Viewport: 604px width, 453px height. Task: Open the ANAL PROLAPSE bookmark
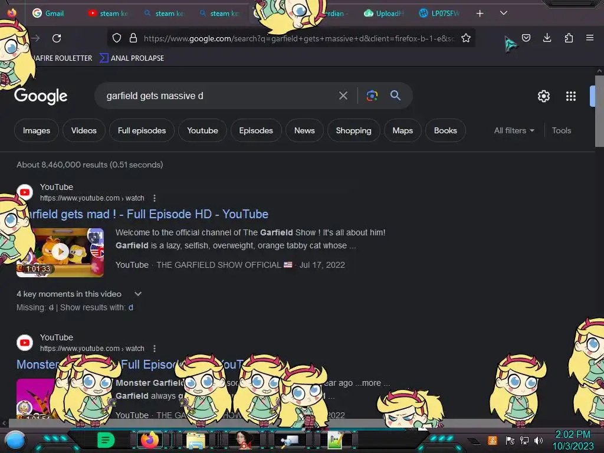click(132, 58)
